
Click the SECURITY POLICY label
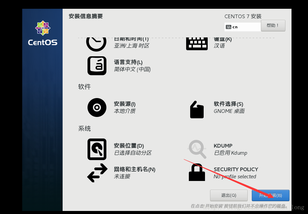(x=236, y=170)
